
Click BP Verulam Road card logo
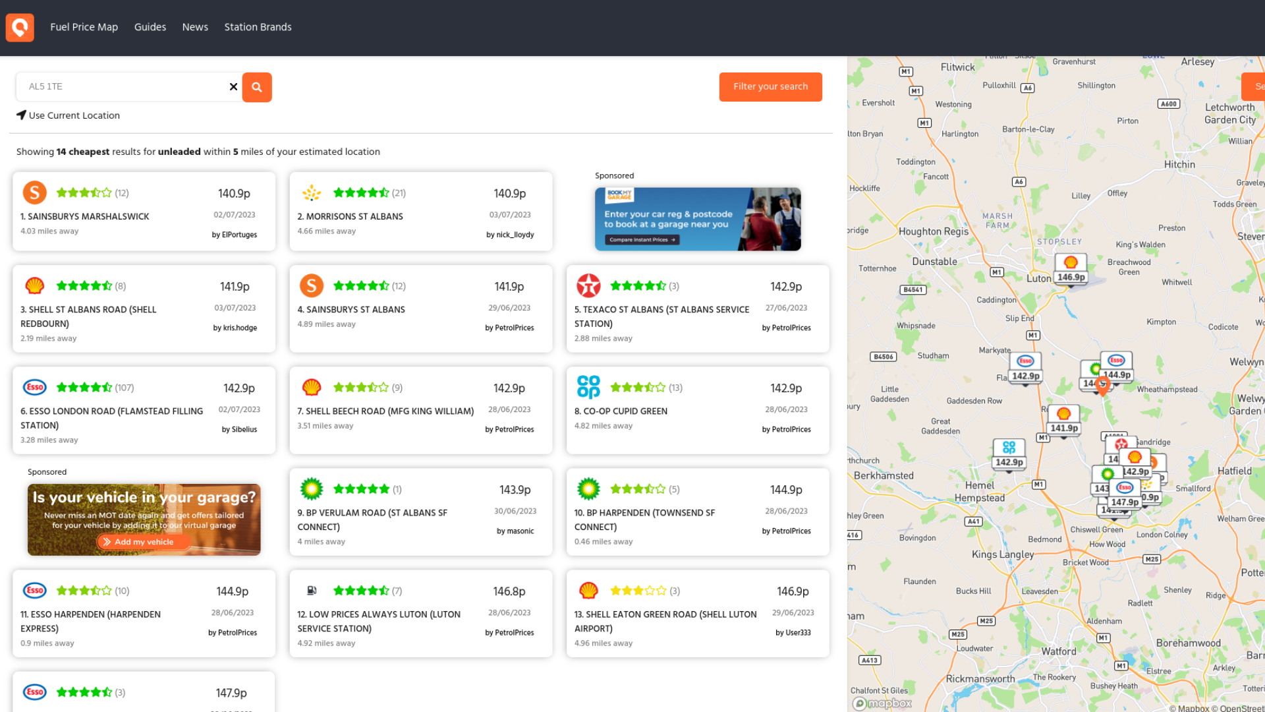pos(312,489)
